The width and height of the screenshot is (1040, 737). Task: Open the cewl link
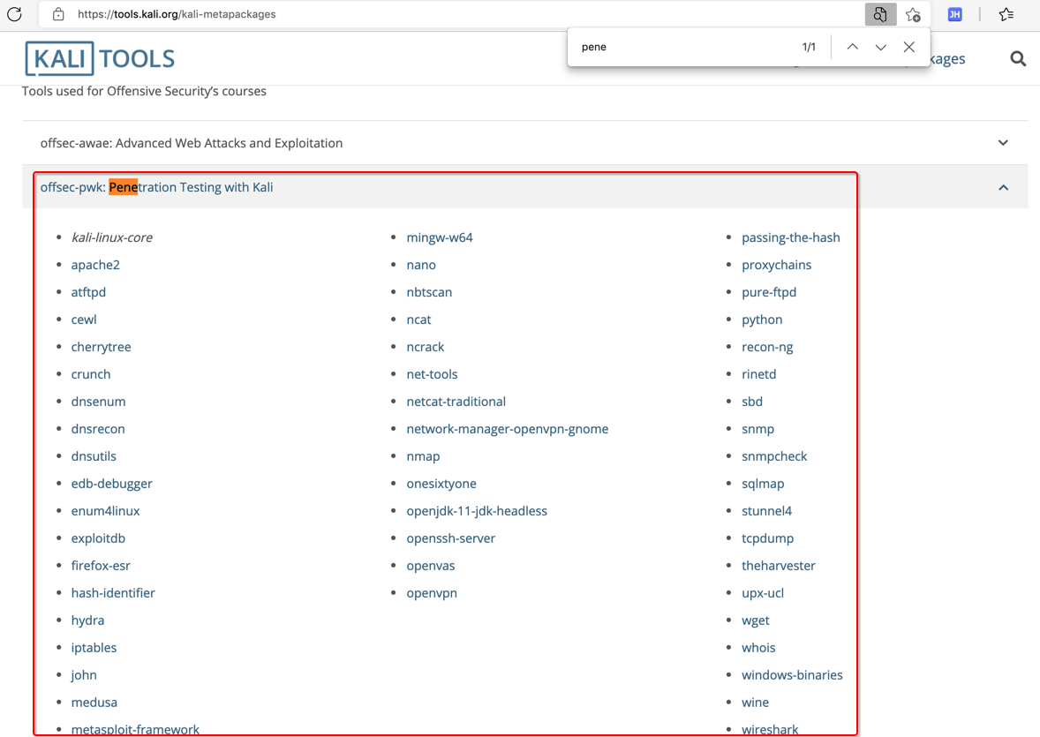(x=84, y=320)
